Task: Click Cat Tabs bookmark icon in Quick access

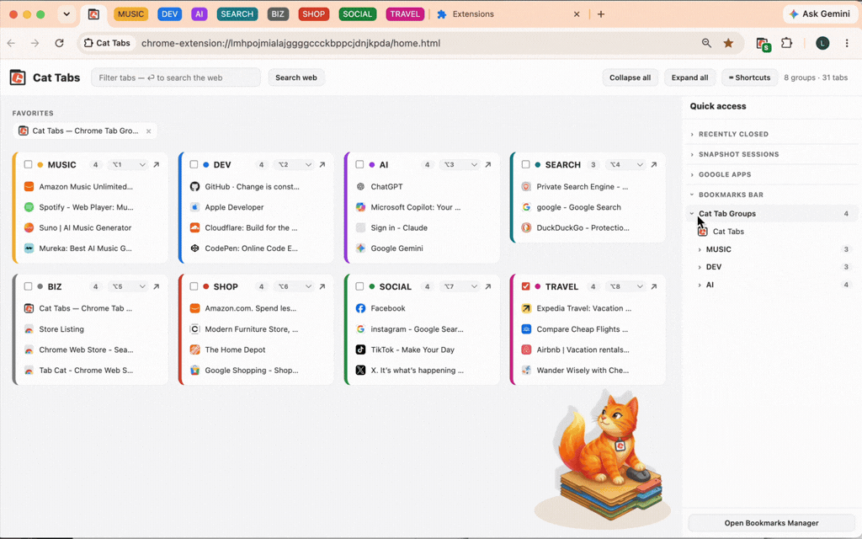Action: (703, 232)
